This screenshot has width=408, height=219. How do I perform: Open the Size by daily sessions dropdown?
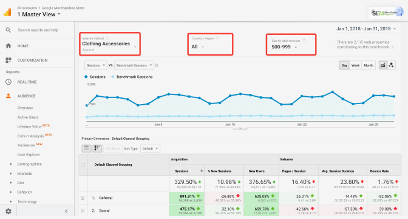(x=291, y=45)
